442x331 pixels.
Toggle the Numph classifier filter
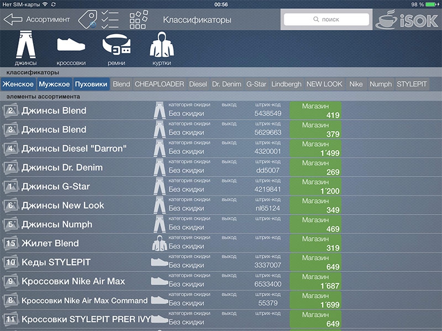(x=381, y=84)
